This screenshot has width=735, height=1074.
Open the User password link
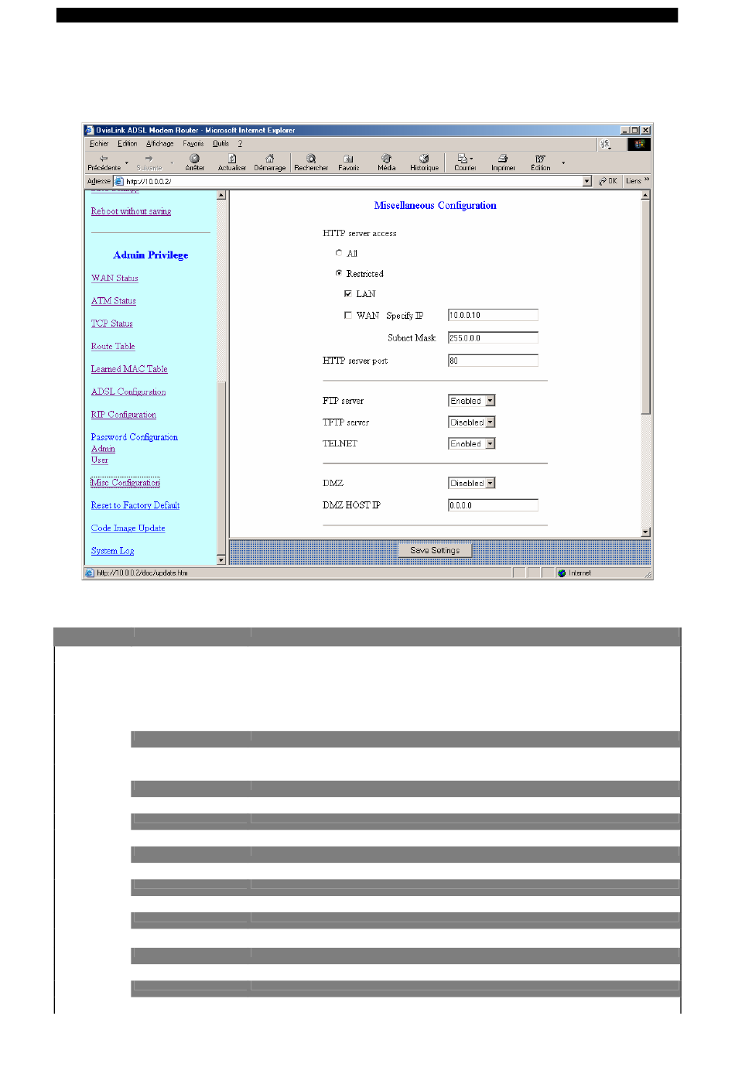point(100,460)
